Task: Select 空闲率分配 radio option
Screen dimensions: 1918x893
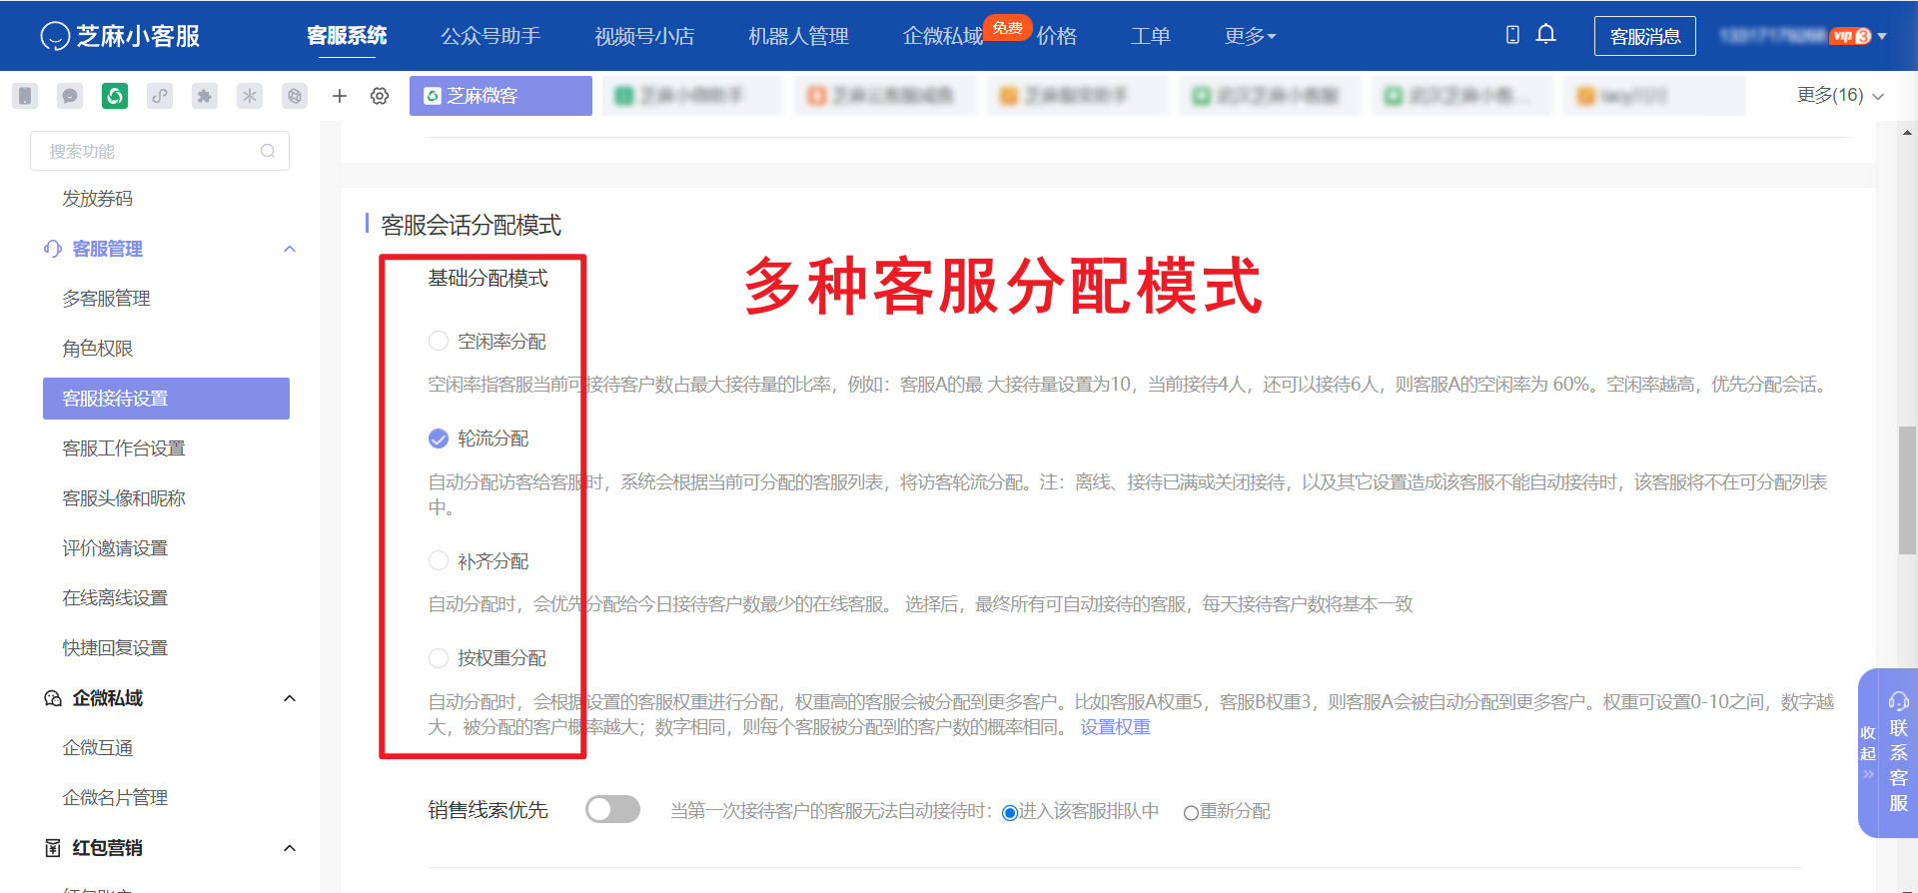Action: tap(439, 341)
